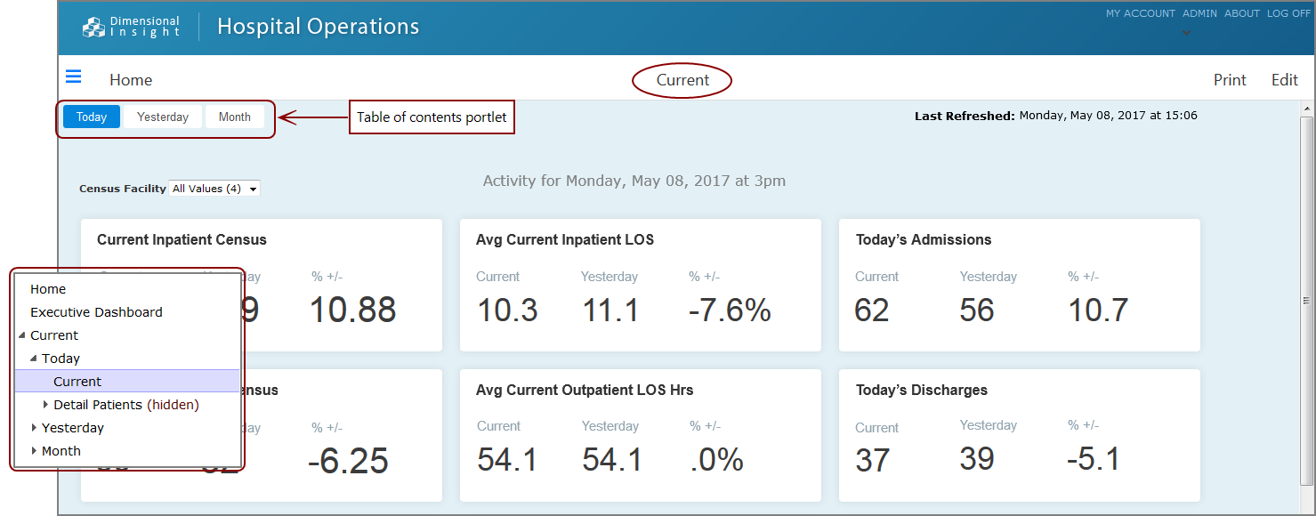This screenshot has height=516, width=1316.
Task: Collapse the Today tree node arrow
Action: tap(34, 359)
